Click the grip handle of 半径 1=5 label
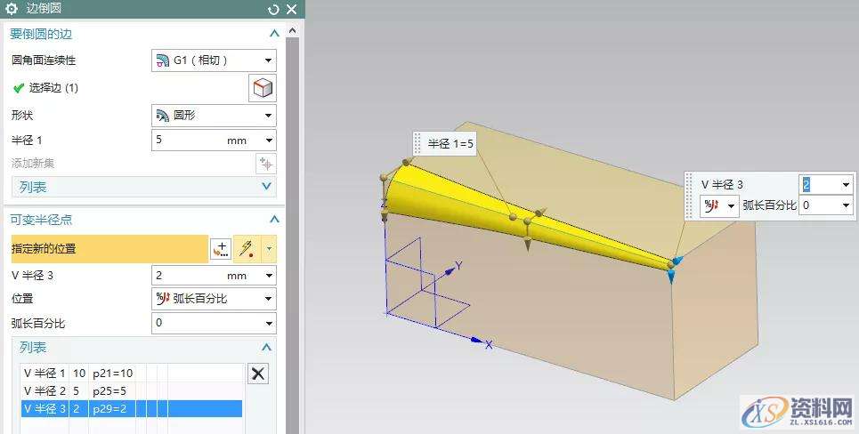This screenshot has height=434, width=859. [419, 144]
